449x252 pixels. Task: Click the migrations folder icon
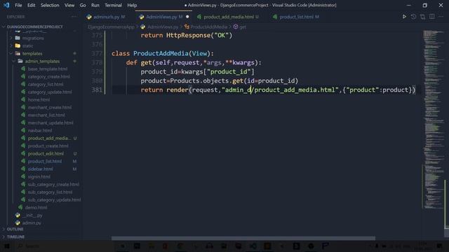pyautogui.click(x=18, y=38)
